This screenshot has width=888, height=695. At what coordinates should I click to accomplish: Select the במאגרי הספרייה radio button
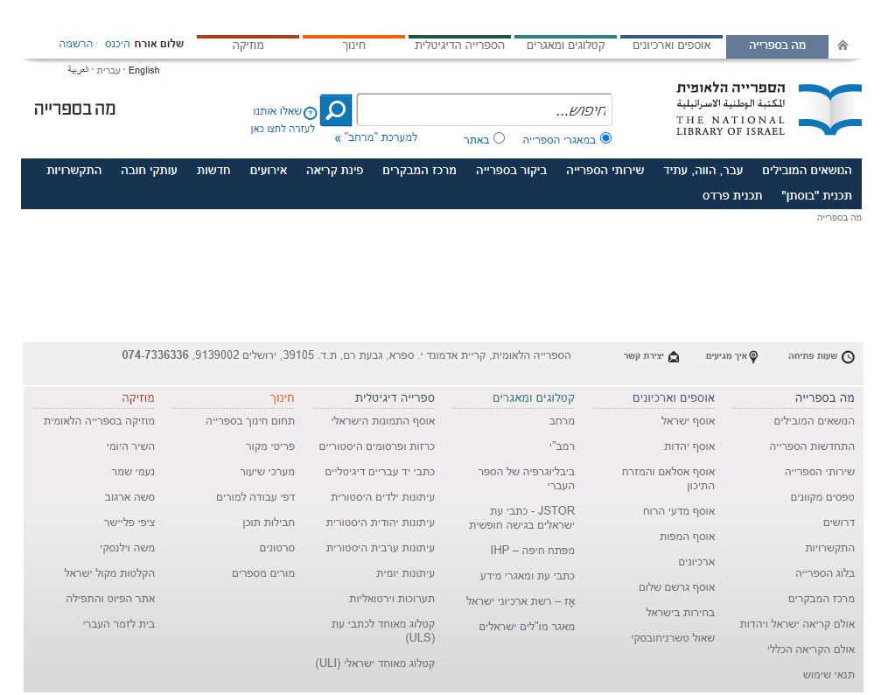605,138
